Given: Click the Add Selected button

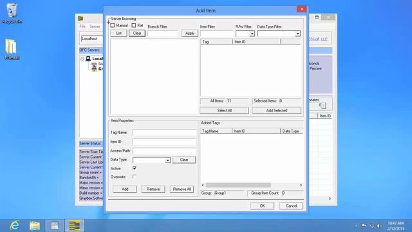Looking at the screenshot, I should tap(277, 110).
